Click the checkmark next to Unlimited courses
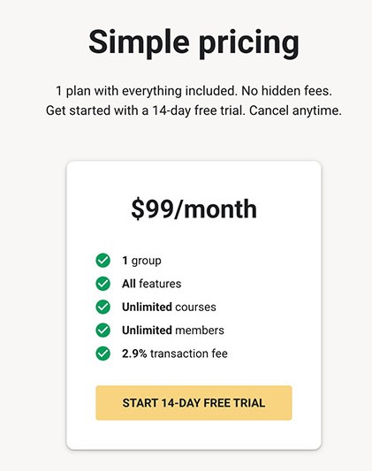This screenshot has width=372, height=471. click(103, 307)
